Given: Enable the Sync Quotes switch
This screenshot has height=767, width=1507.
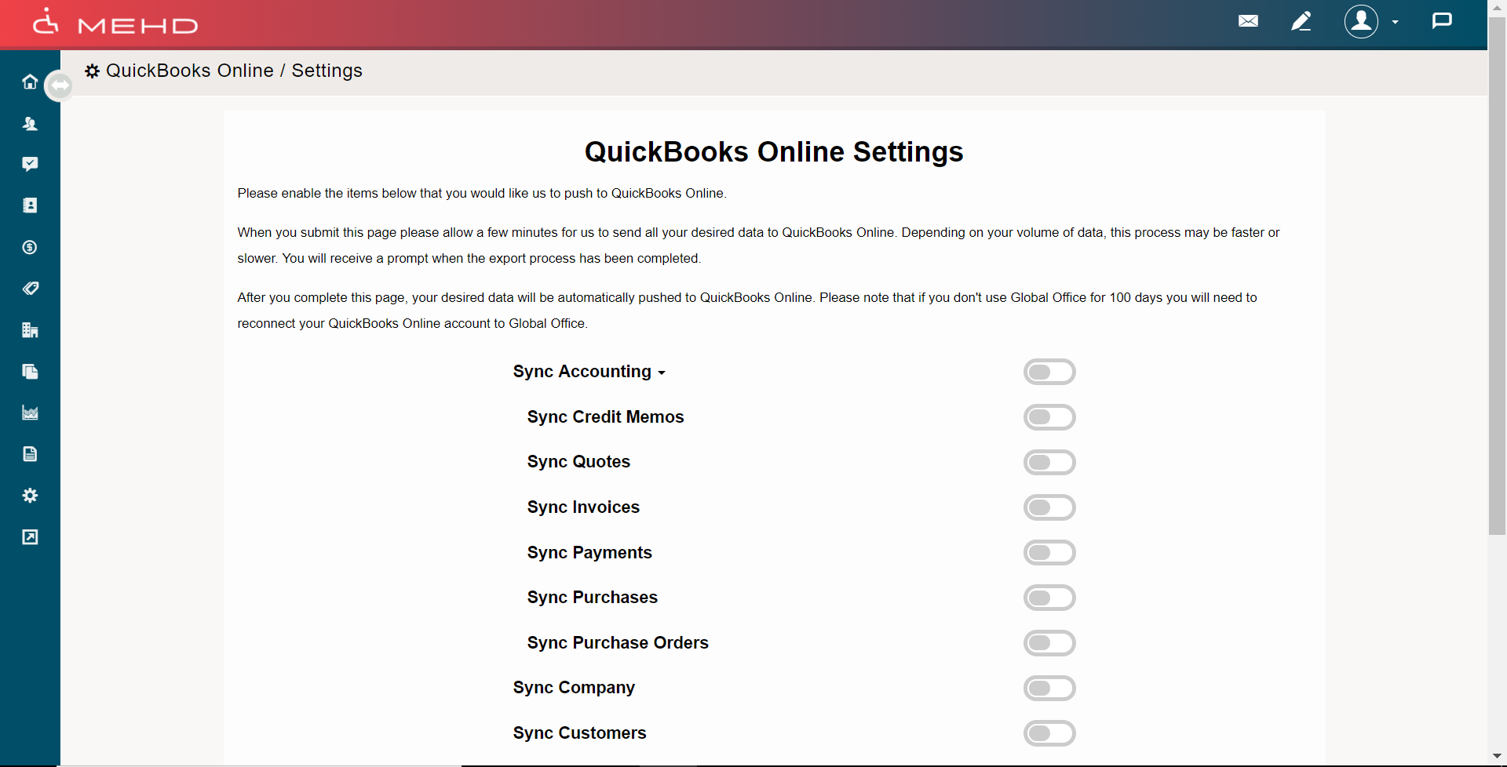Looking at the screenshot, I should [1049, 462].
